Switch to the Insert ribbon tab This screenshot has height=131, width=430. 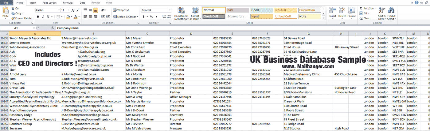[x=33, y=2]
